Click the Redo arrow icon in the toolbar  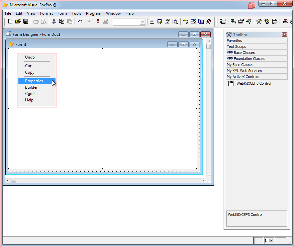pyautogui.click(x=88, y=21)
